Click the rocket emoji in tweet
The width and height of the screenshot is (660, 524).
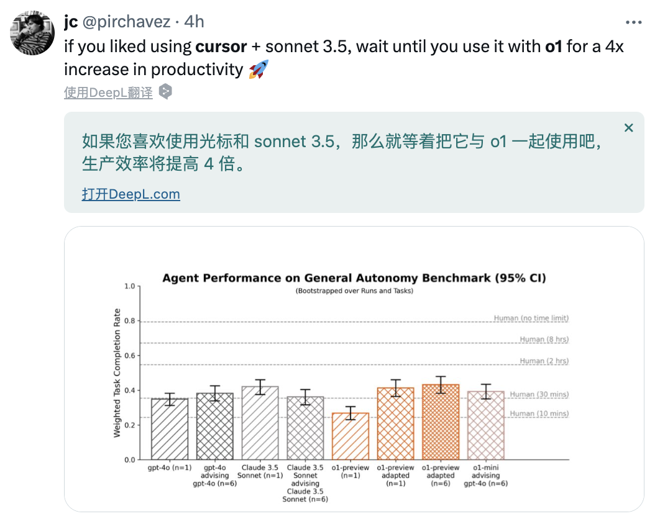(259, 70)
